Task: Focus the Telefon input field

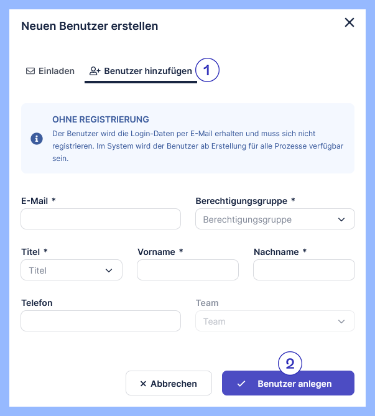Action: point(101,321)
